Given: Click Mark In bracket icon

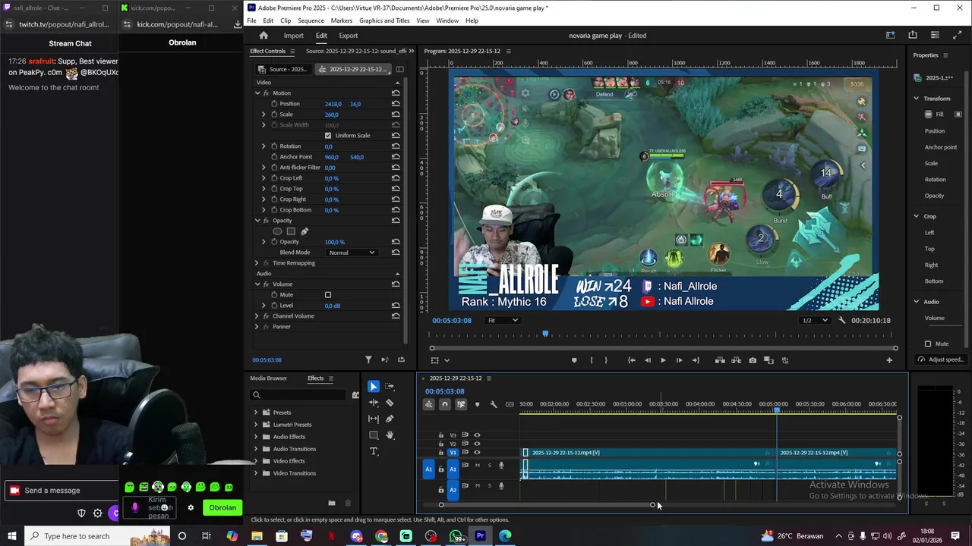Looking at the screenshot, I should tap(592, 360).
